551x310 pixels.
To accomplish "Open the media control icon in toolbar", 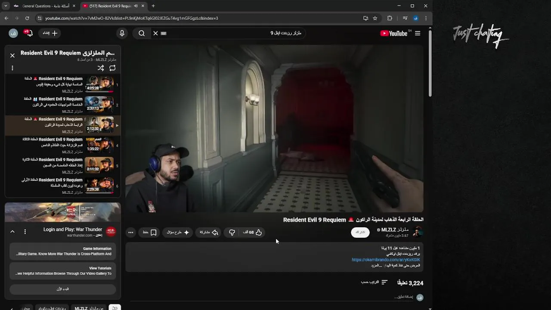I will point(405,18).
